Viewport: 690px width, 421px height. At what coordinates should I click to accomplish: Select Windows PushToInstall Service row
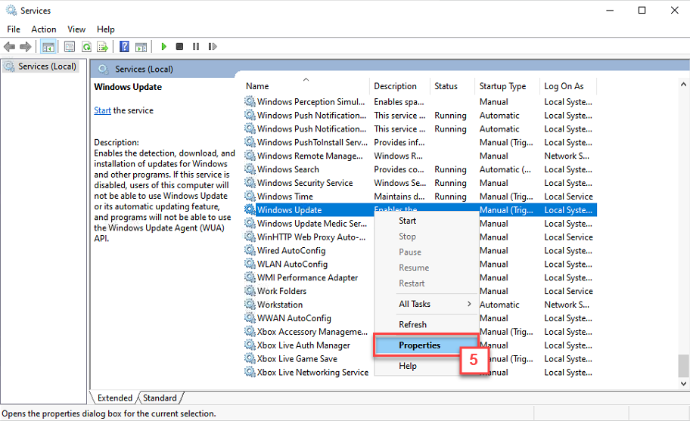pos(420,142)
